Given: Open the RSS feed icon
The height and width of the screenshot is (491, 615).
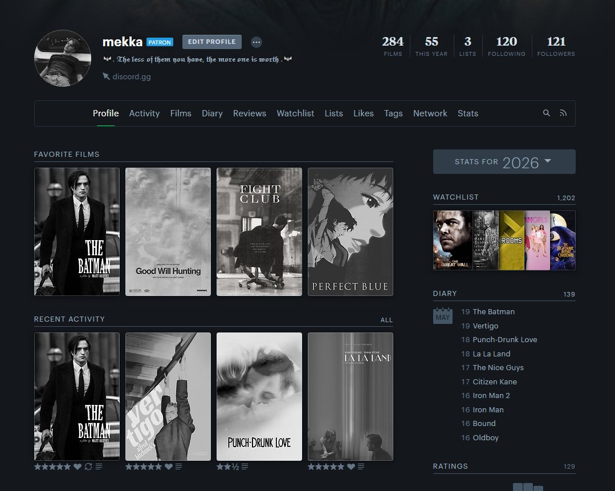Looking at the screenshot, I should tap(563, 113).
